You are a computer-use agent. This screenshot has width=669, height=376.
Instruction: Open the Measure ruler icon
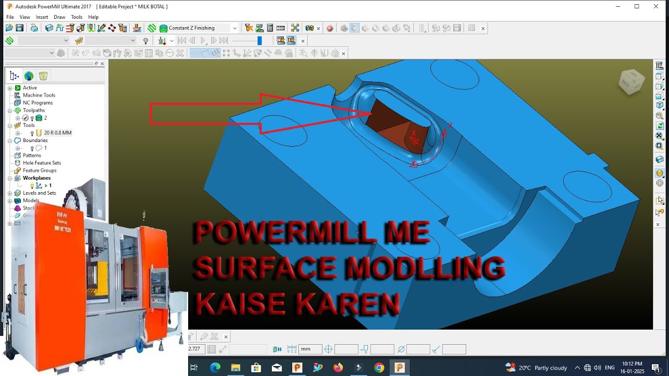coord(281,28)
